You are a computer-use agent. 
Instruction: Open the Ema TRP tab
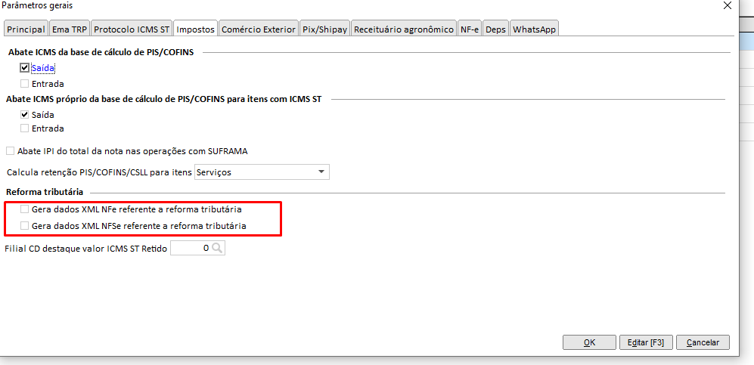pos(70,29)
